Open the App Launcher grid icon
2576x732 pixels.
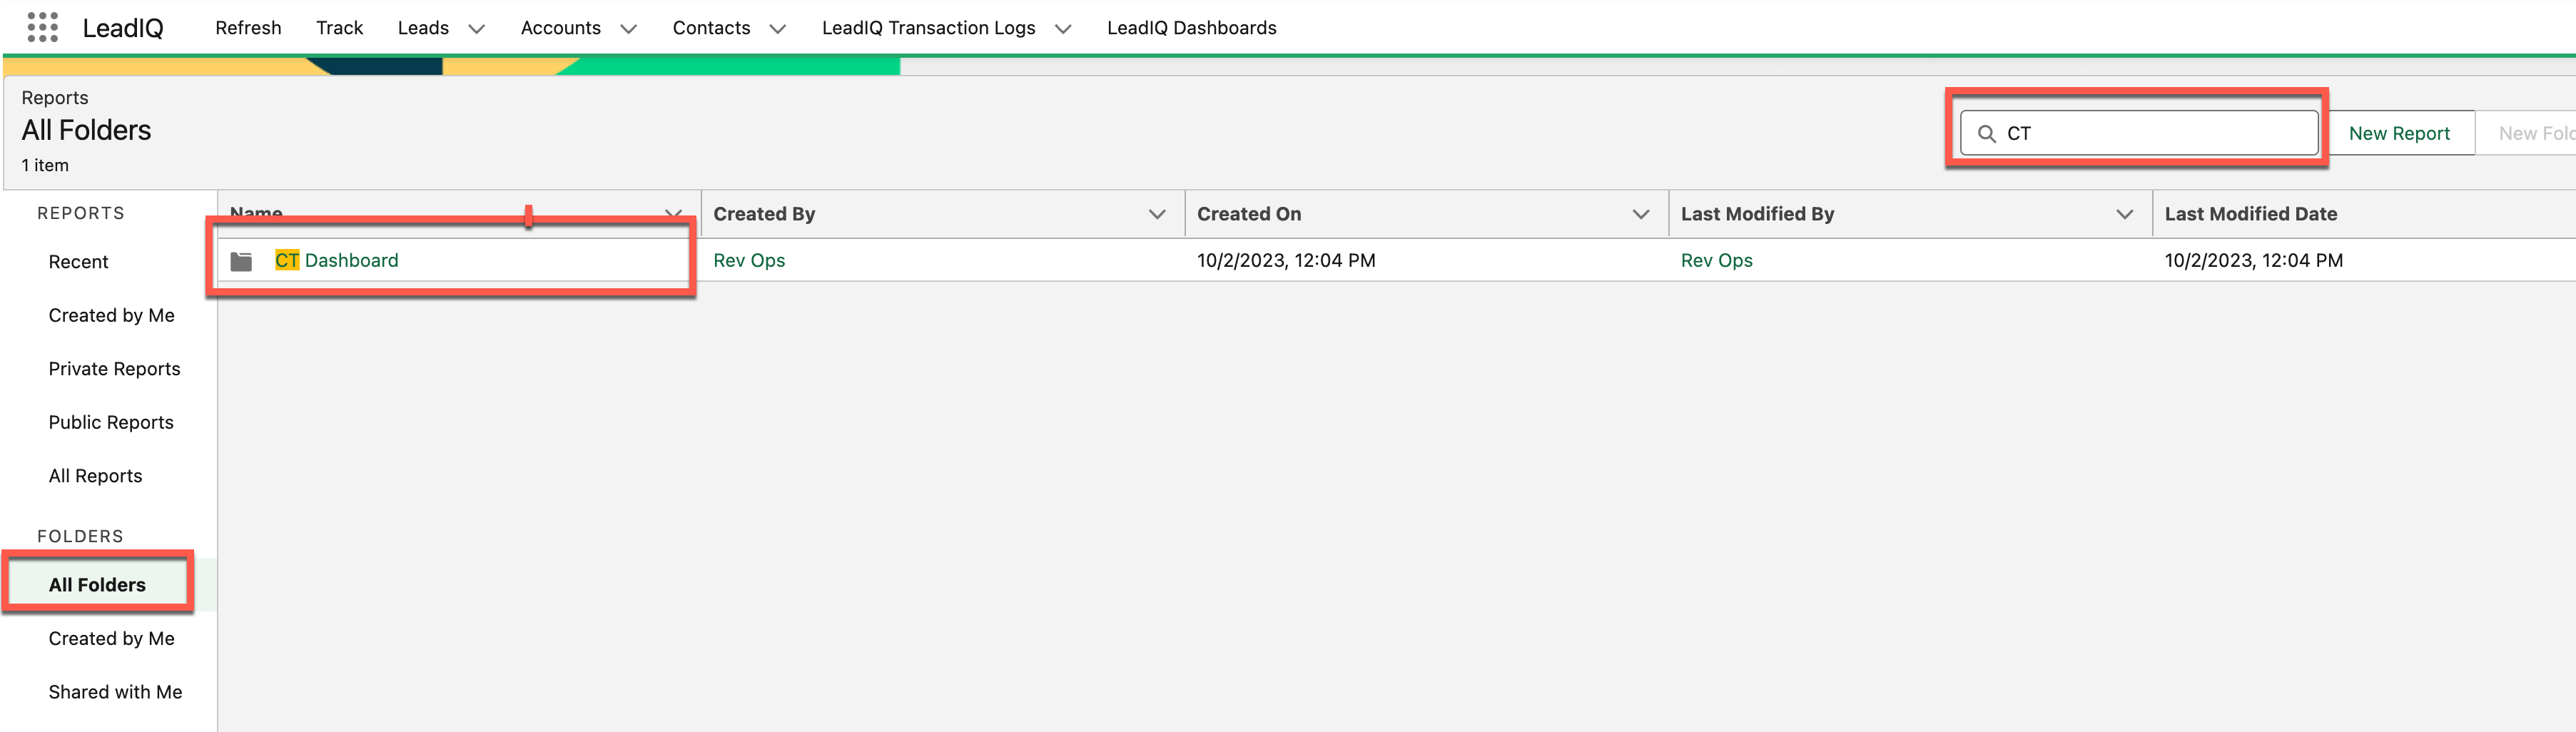pos(42,27)
